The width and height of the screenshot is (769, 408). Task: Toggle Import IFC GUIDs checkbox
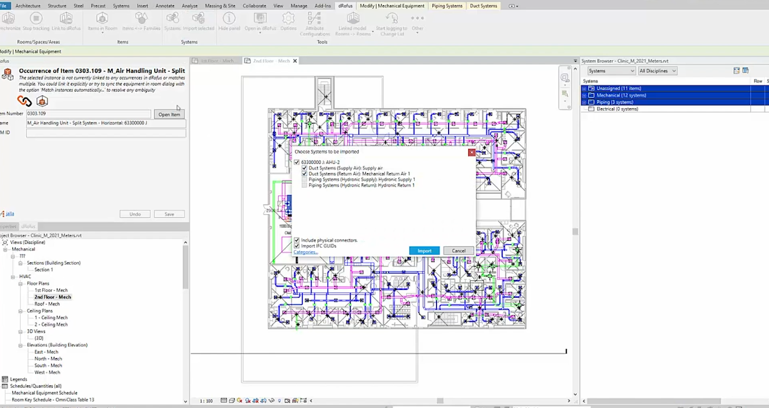[x=297, y=246]
